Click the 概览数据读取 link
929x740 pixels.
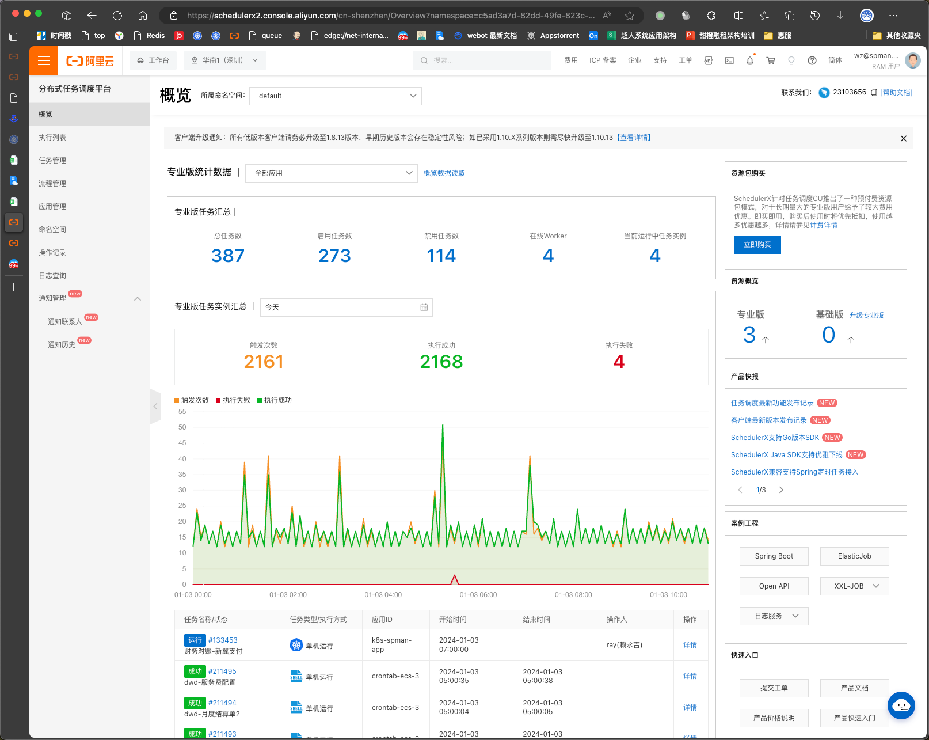(444, 173)
